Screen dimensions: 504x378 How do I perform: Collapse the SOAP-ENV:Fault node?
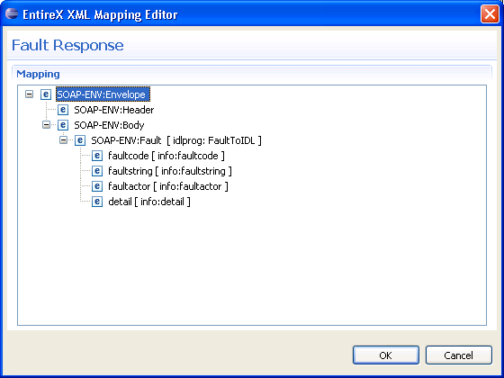point(64,140)
